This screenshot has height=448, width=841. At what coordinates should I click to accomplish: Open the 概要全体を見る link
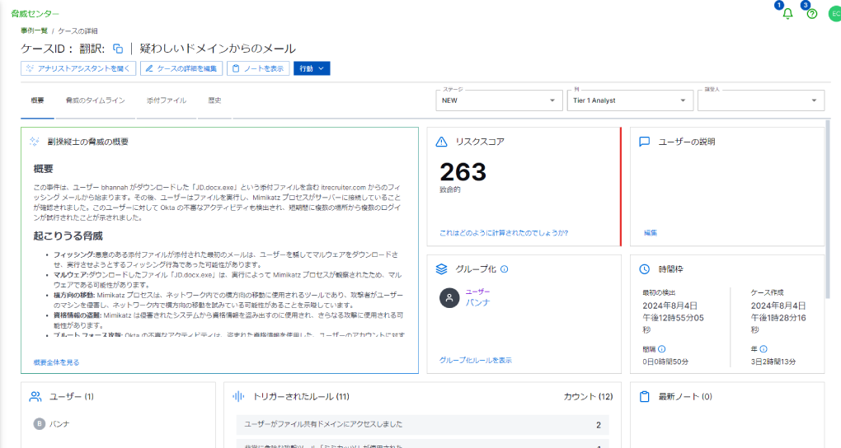pos(56,362)
